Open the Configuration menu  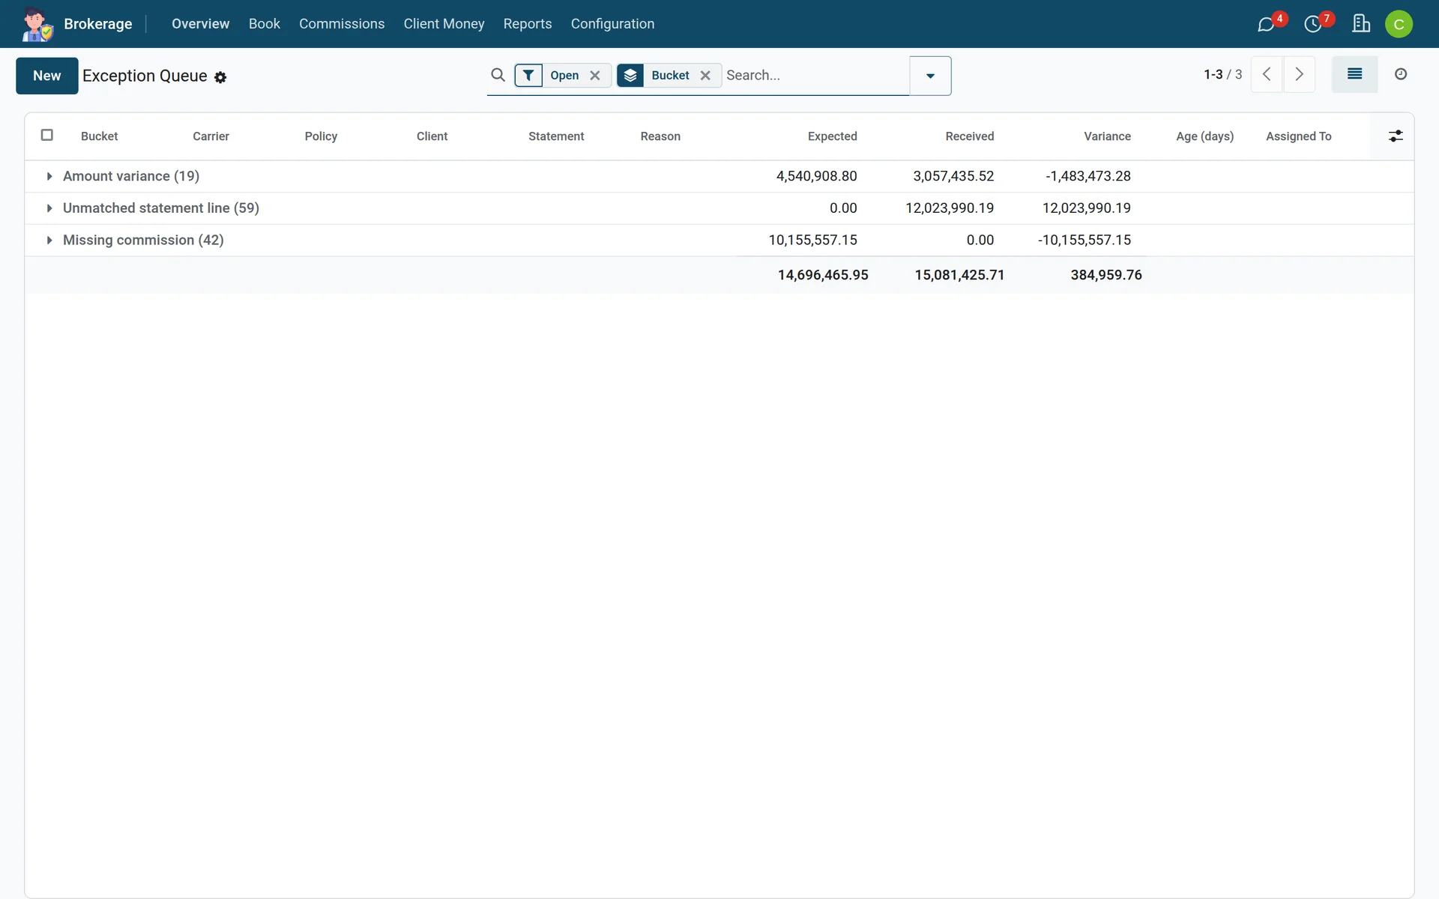tap(612, 24)
